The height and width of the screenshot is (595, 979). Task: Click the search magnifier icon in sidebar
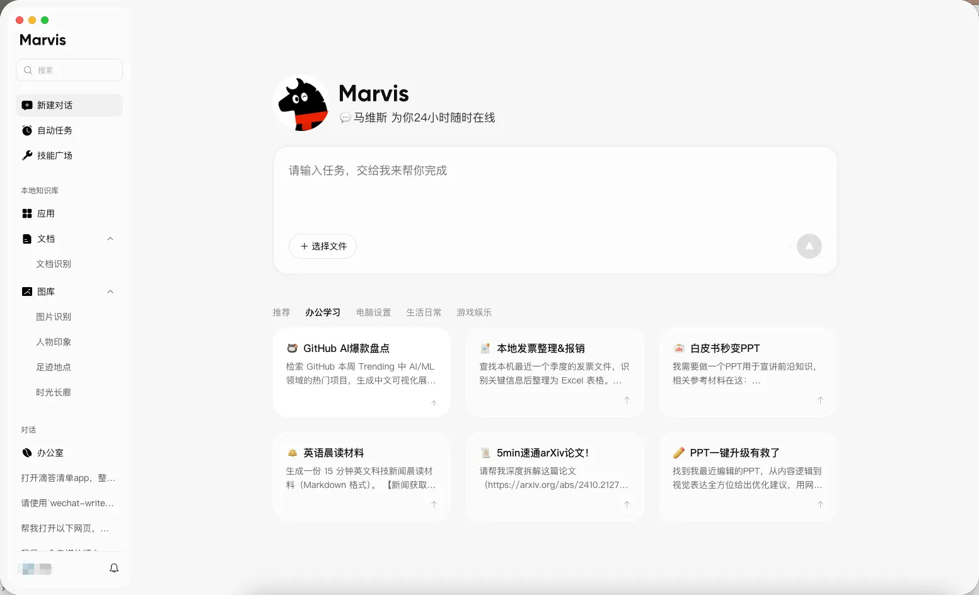point(28,70)
